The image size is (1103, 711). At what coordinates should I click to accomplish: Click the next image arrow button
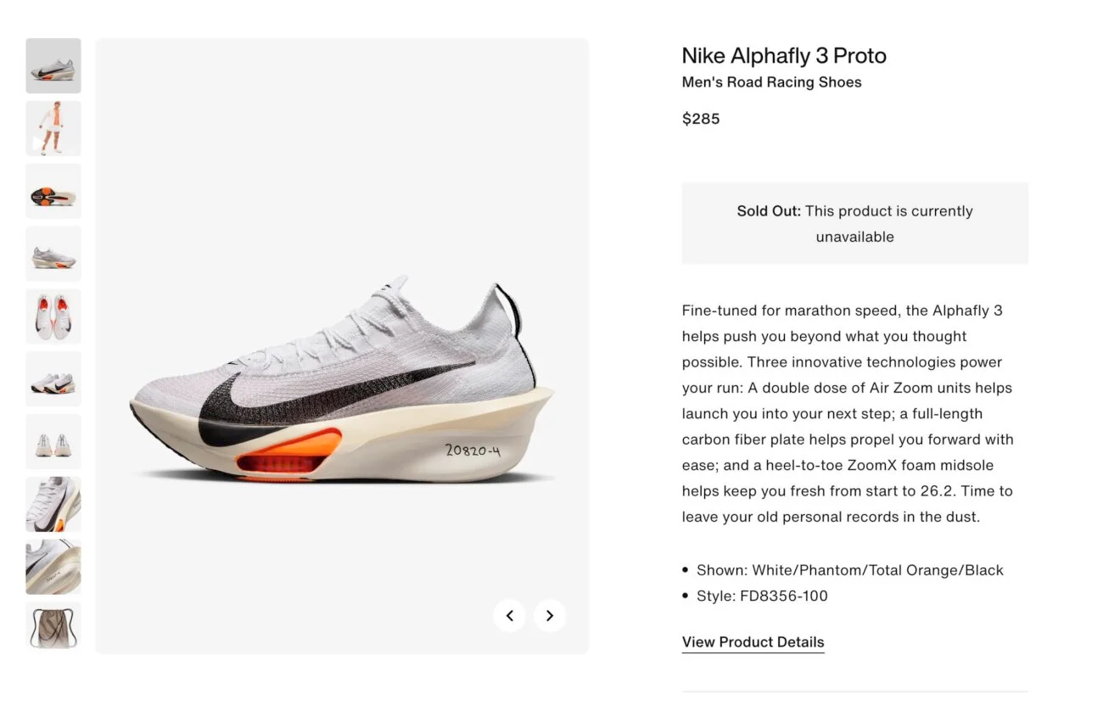click(550, 616)
